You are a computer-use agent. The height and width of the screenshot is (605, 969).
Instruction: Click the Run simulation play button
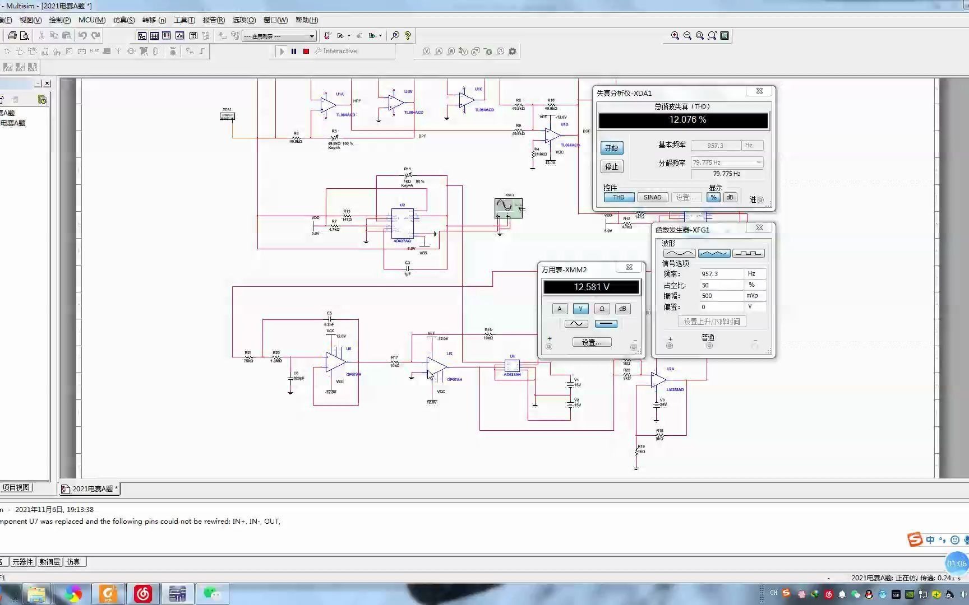282,51
